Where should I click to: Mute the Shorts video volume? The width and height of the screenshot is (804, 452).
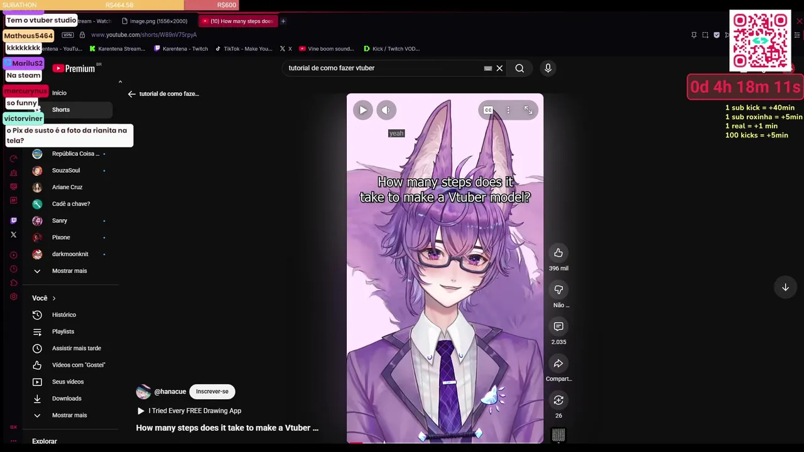(x=386, y=110)
